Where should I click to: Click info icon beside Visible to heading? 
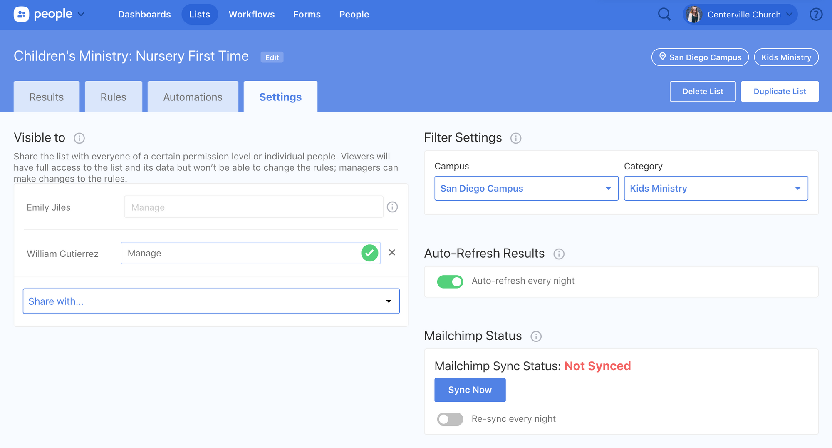pos(79,138)
